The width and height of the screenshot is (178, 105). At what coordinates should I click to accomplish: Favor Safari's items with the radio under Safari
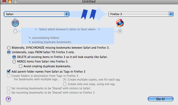click(15, 31)
